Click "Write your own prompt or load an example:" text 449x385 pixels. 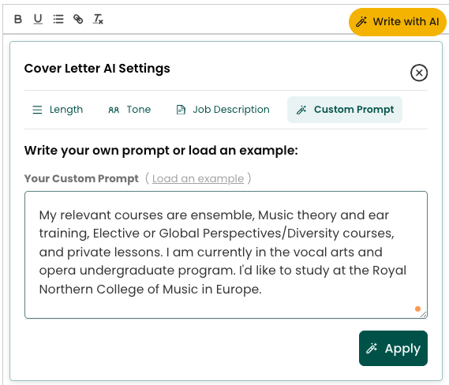(x=161, y=151)
